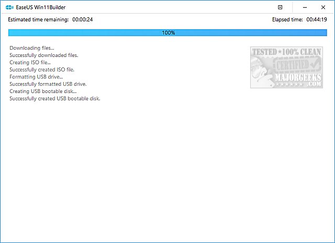Click 'Creating USB bootable disk...' log line
The height and width of the screenshot is (243, 335).
[43, 91]
